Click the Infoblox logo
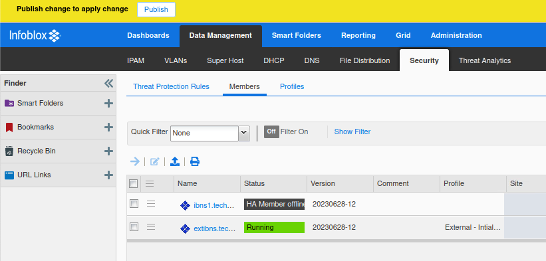546x261 pixels. [x=35, y=35]
